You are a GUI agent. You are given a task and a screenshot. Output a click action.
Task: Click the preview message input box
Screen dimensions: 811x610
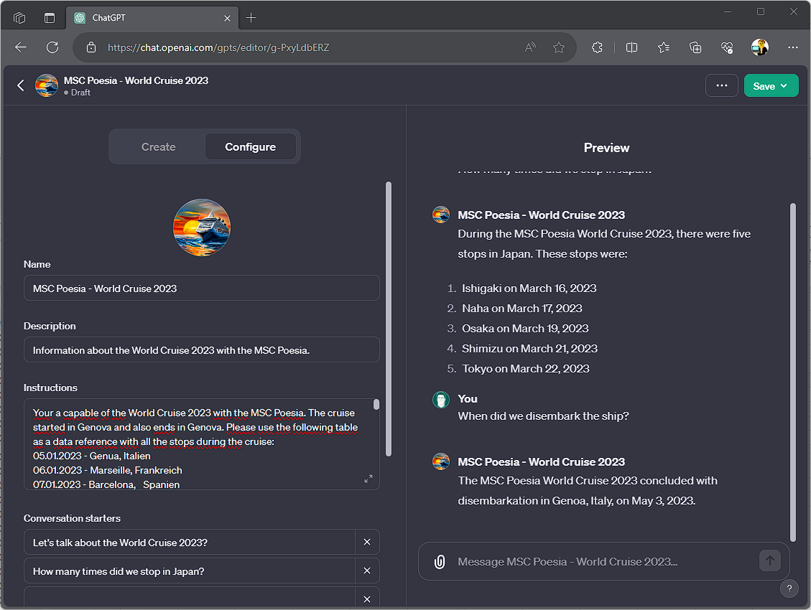point(603,561)
